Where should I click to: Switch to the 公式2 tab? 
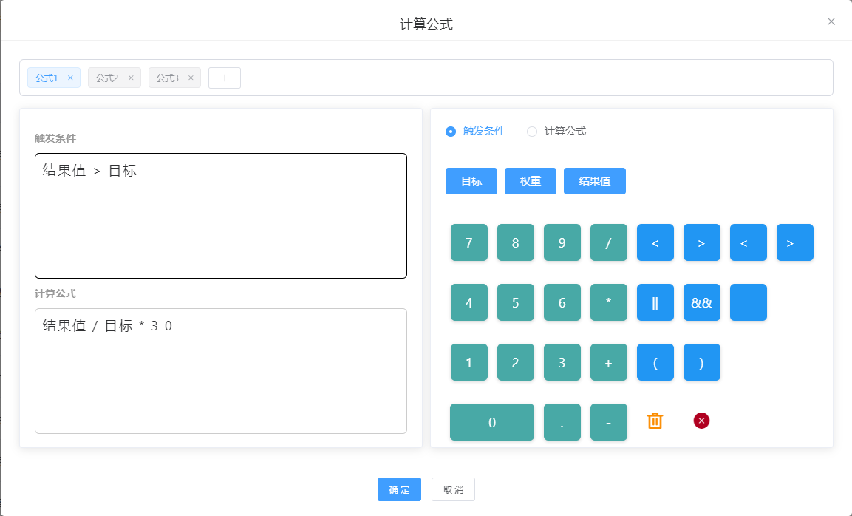(107, 78)
